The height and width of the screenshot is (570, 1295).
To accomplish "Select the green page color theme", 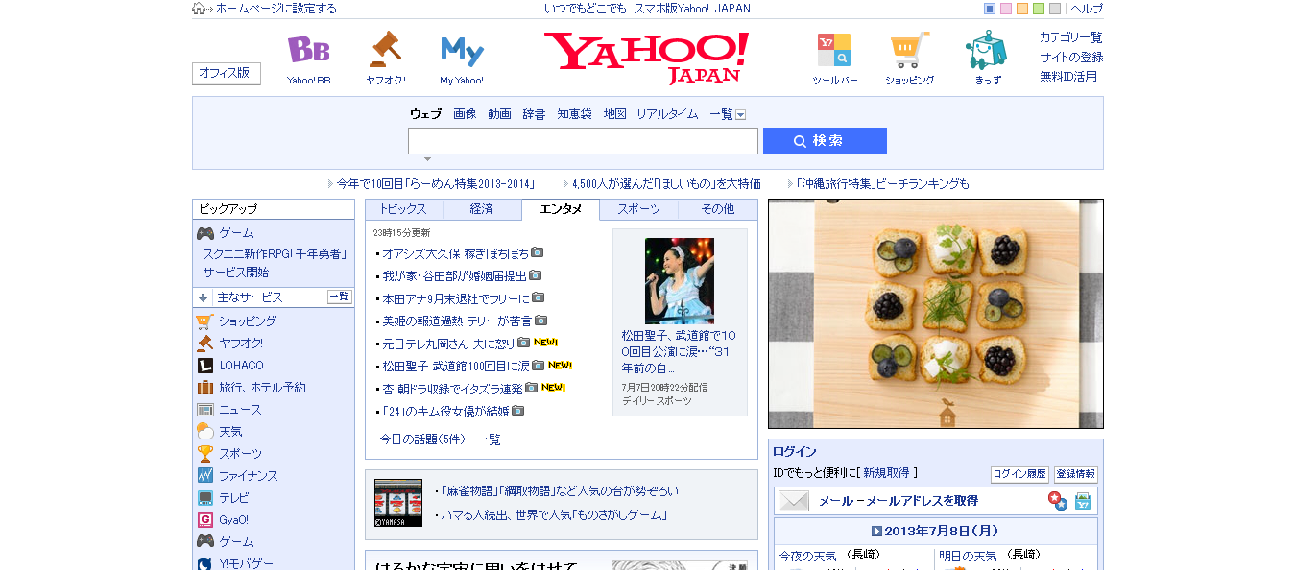I will [x=1039, y=9].
